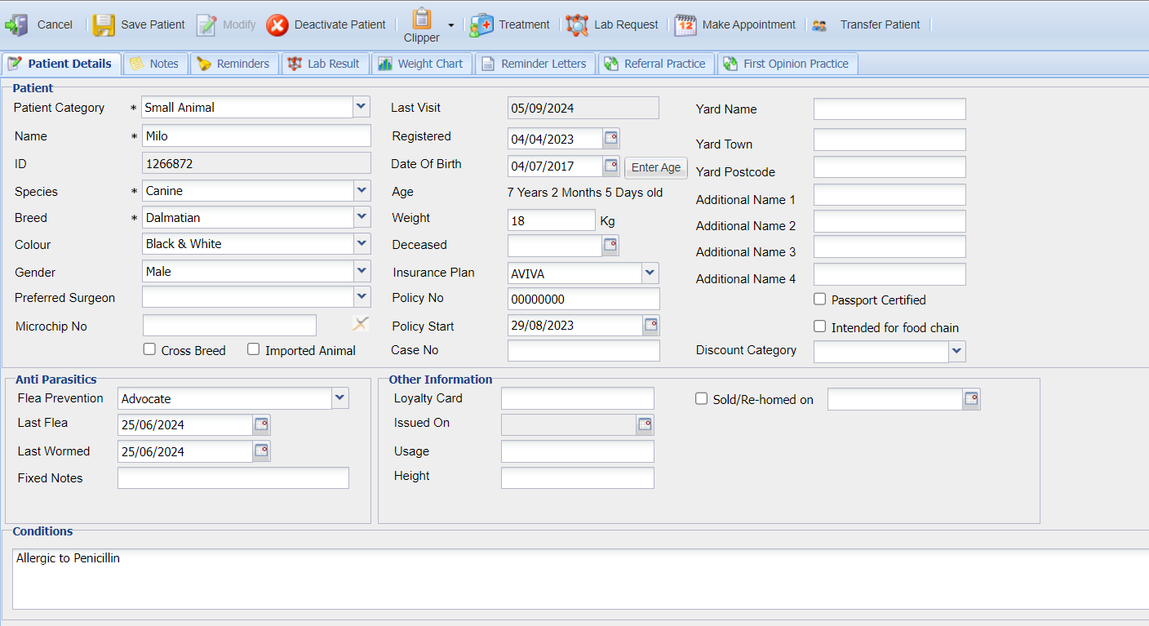Click the Make Appointment calendar icon

tap(685, 25)
